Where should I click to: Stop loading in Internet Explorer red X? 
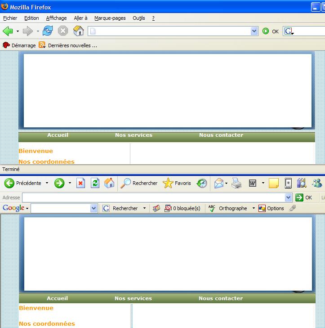pyautogui.click(x=80, y=183)
